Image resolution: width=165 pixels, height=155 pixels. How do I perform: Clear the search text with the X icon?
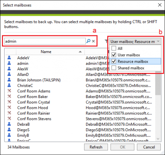(x=93, y=41)
